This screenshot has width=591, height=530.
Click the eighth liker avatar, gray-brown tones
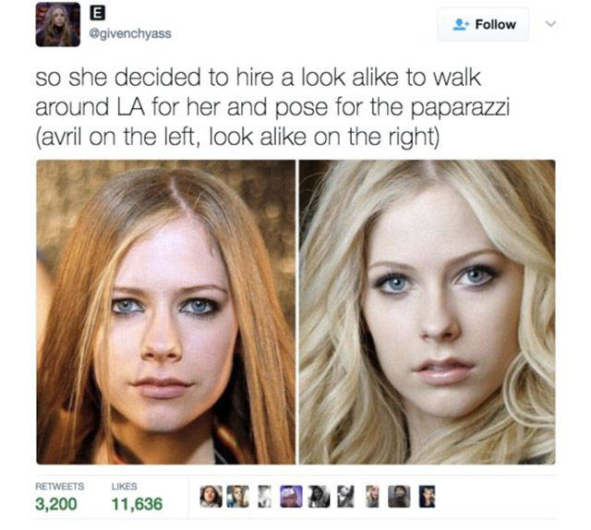pos(399,497)
